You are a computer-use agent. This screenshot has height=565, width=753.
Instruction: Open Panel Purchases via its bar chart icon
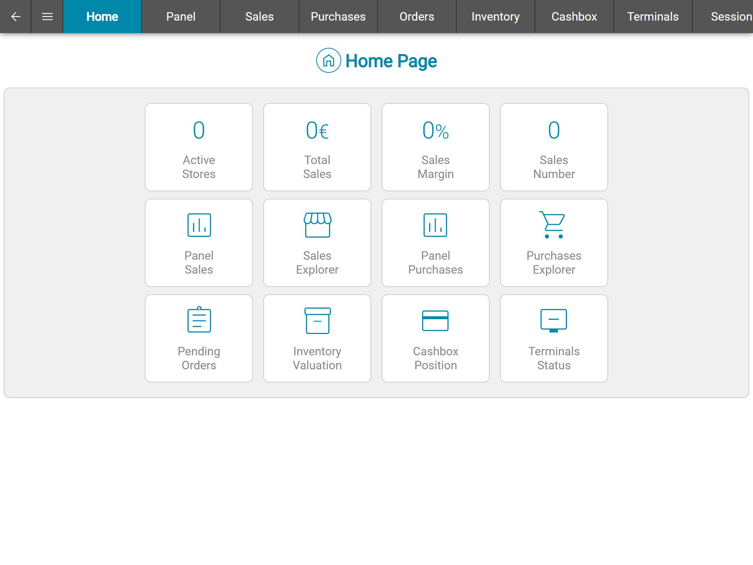(435, 225)
